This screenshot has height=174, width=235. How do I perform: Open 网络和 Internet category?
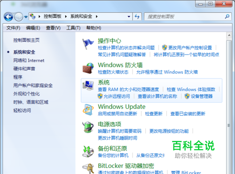(29, 61)
